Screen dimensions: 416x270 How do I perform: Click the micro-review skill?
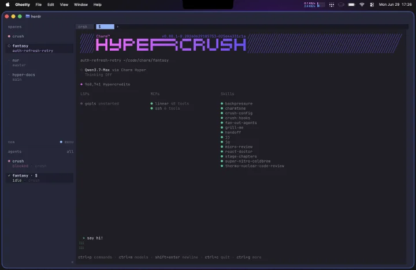point(237,147)
